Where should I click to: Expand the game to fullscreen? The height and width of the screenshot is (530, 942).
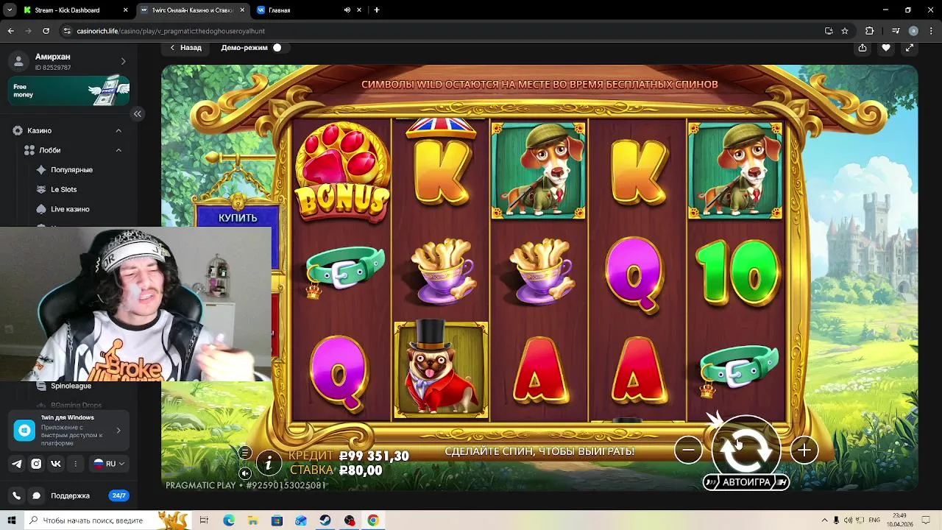[910, 47]
